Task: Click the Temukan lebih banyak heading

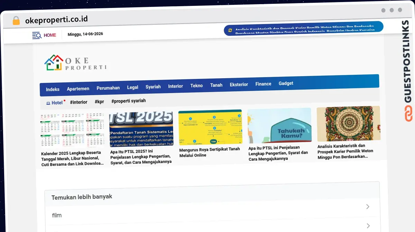Action: (82, 197)
